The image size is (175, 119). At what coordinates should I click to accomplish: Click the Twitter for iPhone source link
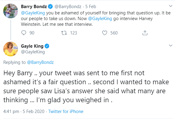[x=66, y=112]
